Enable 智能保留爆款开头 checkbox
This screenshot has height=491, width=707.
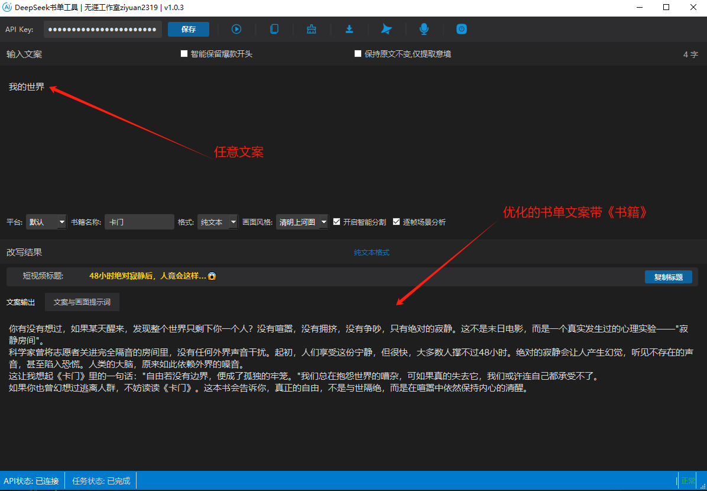[x=184, y=54]
